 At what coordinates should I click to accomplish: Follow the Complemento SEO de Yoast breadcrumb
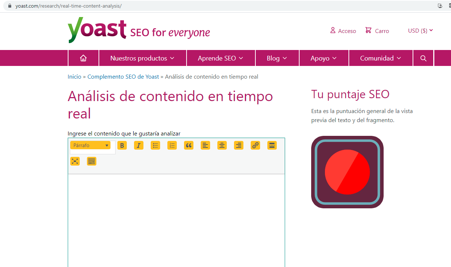(x=123, y=77)
